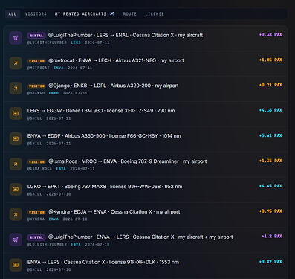Open the ALL transactions tab
Screen dimensions: 295x279
pos(13,14)
